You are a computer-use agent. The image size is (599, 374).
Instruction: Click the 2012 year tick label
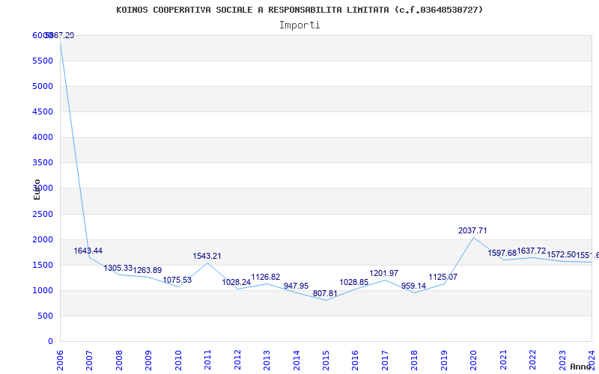click(237, 361)
